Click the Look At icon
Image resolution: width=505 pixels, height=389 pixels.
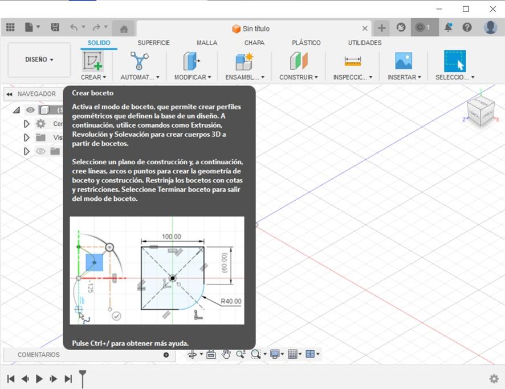211,354
